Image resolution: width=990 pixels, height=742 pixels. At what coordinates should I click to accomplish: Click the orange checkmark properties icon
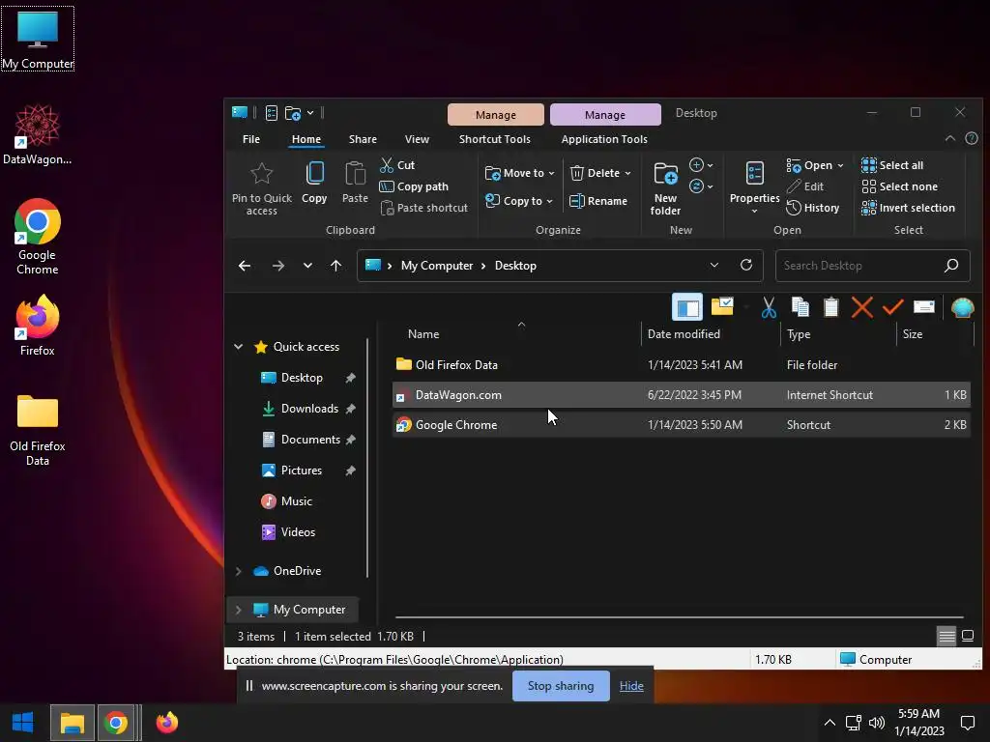[x=892, y=307]
